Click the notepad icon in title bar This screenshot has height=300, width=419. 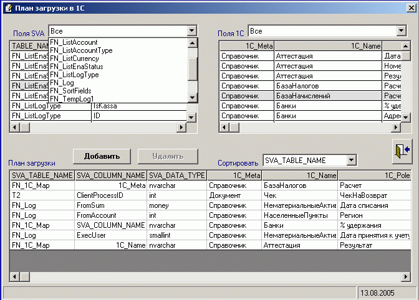[x=9, y=8]
